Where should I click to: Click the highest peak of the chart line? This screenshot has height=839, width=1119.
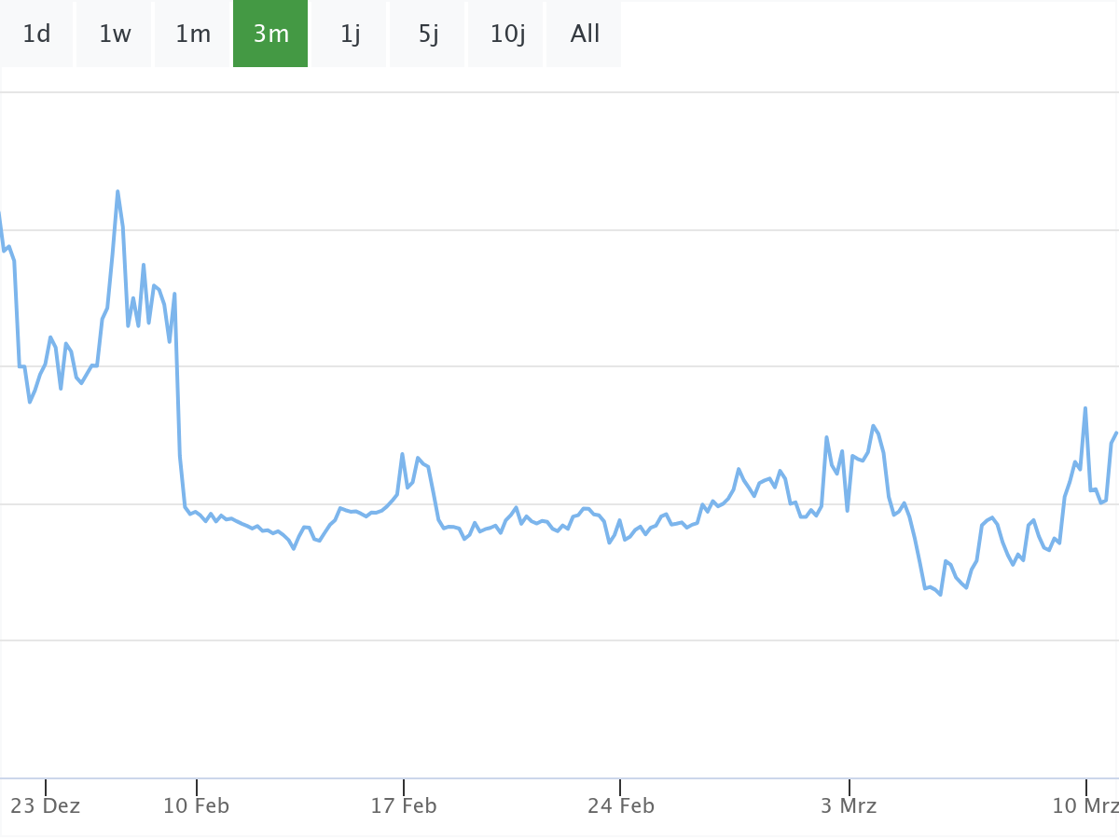117,192
